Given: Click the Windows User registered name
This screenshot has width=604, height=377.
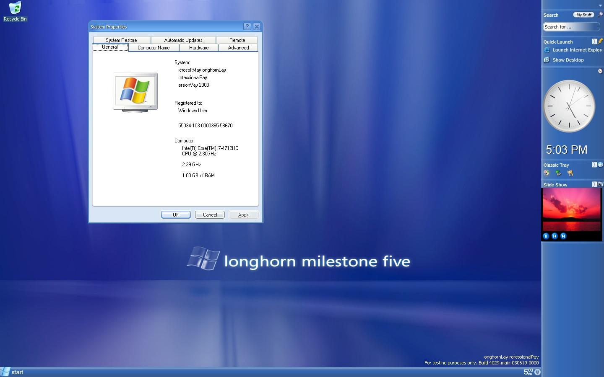Looking at the screenshot, I should click(193, 111).
